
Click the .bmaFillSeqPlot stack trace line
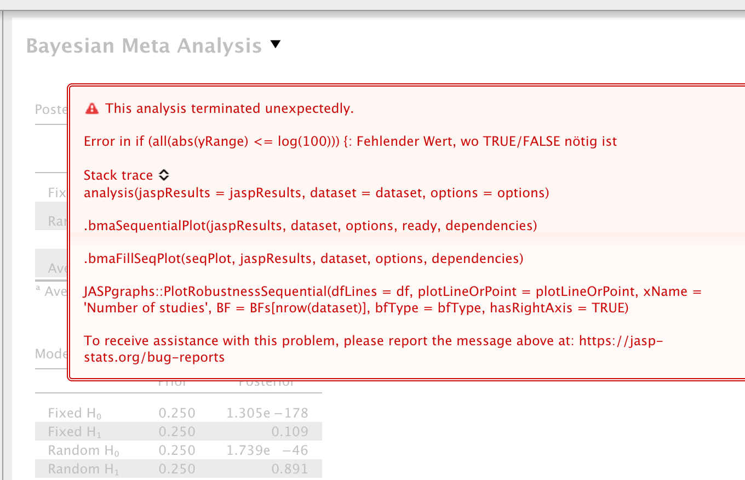(x=302, y=258)
